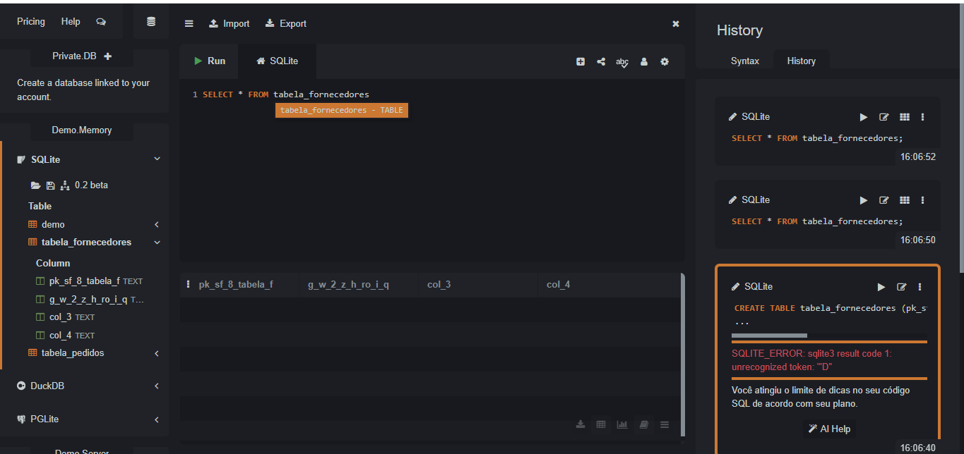This screenshot has height=454, width=964.
Task: Click the open-folder icon under SQLite
Action: pyautogui.click(x=36, y=185)
